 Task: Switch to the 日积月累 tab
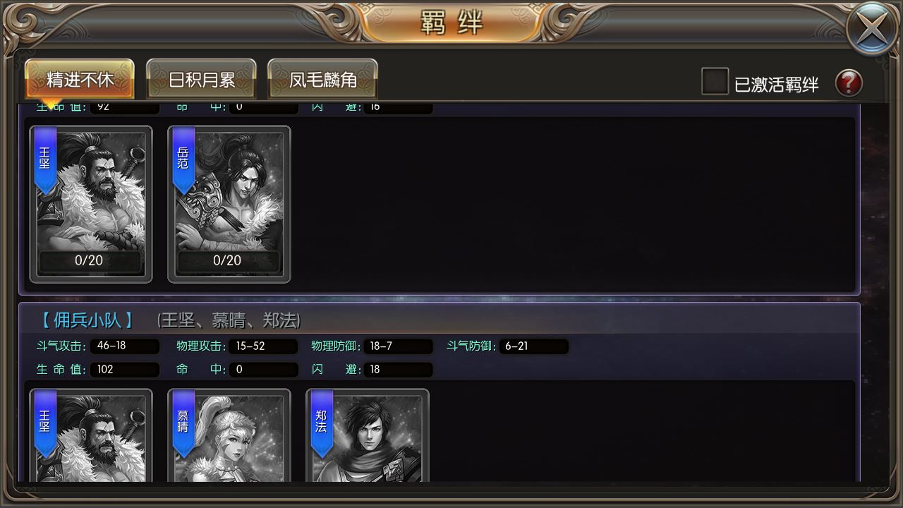click(201, 79)
